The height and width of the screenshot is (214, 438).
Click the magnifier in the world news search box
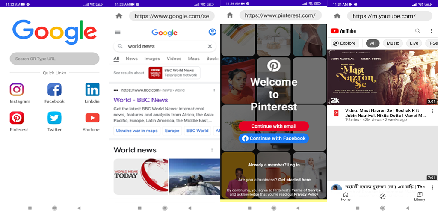point(120,46)
